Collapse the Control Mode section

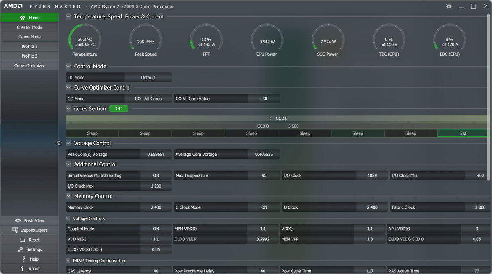pyautogui.click(x=68, y=66)
